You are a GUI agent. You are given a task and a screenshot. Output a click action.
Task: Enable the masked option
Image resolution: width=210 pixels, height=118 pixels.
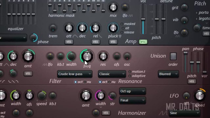(122, 24)
